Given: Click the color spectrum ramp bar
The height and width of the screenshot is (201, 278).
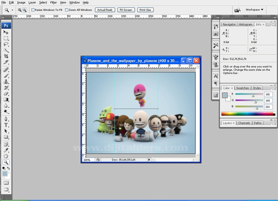Looking at the screenshot, I should [248, 113].
